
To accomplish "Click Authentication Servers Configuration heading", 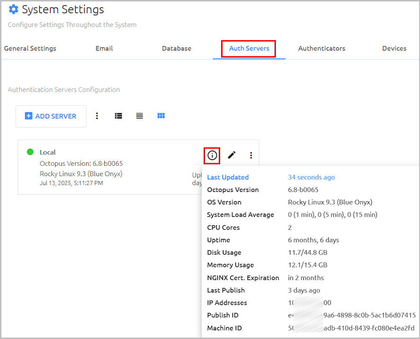I will 64,90.
